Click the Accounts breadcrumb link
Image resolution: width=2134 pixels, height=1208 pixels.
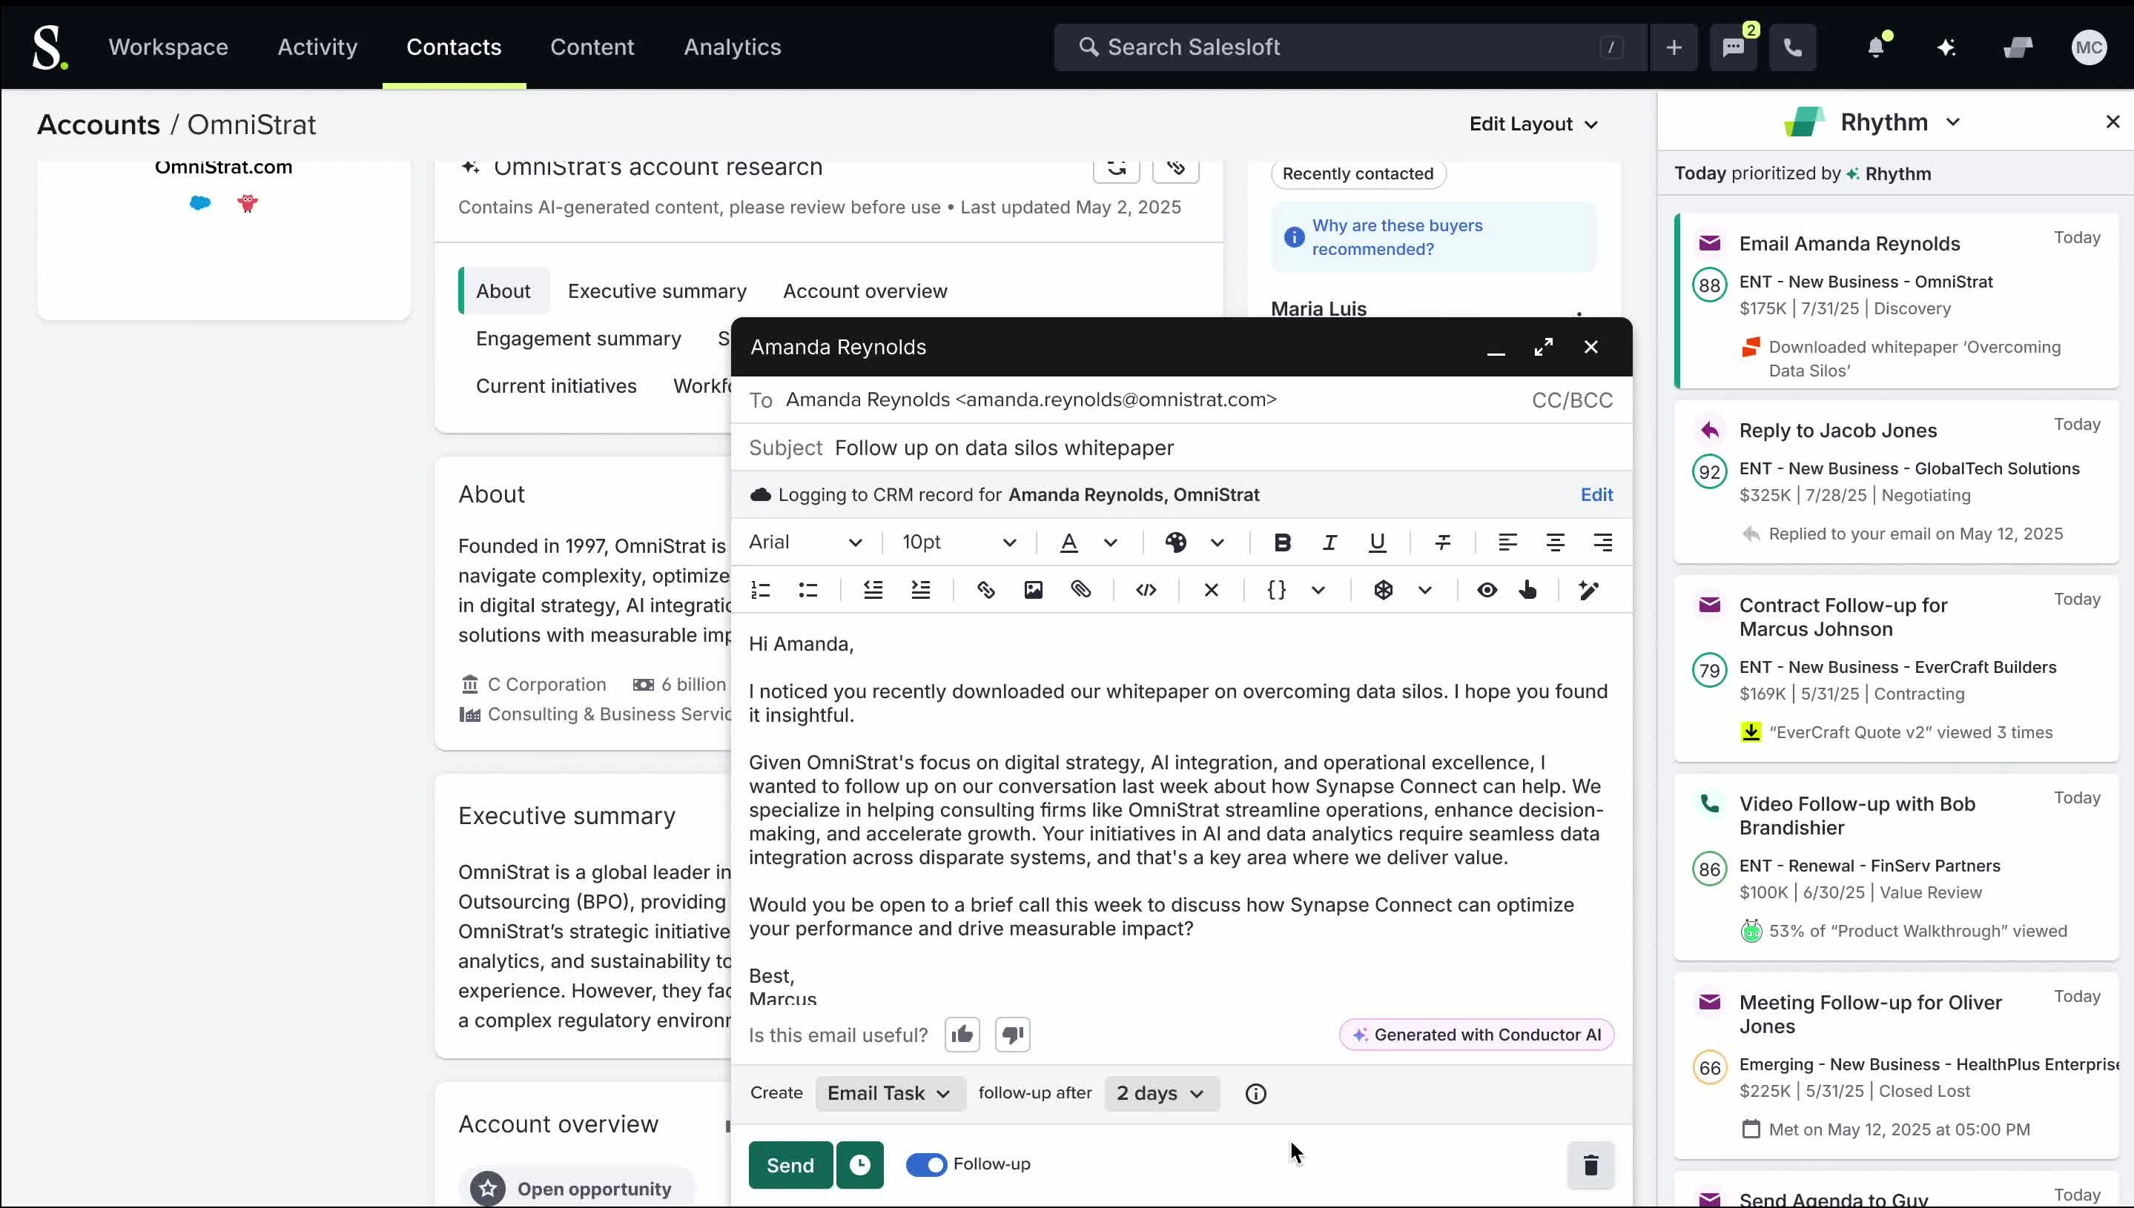tap(99, 125)
